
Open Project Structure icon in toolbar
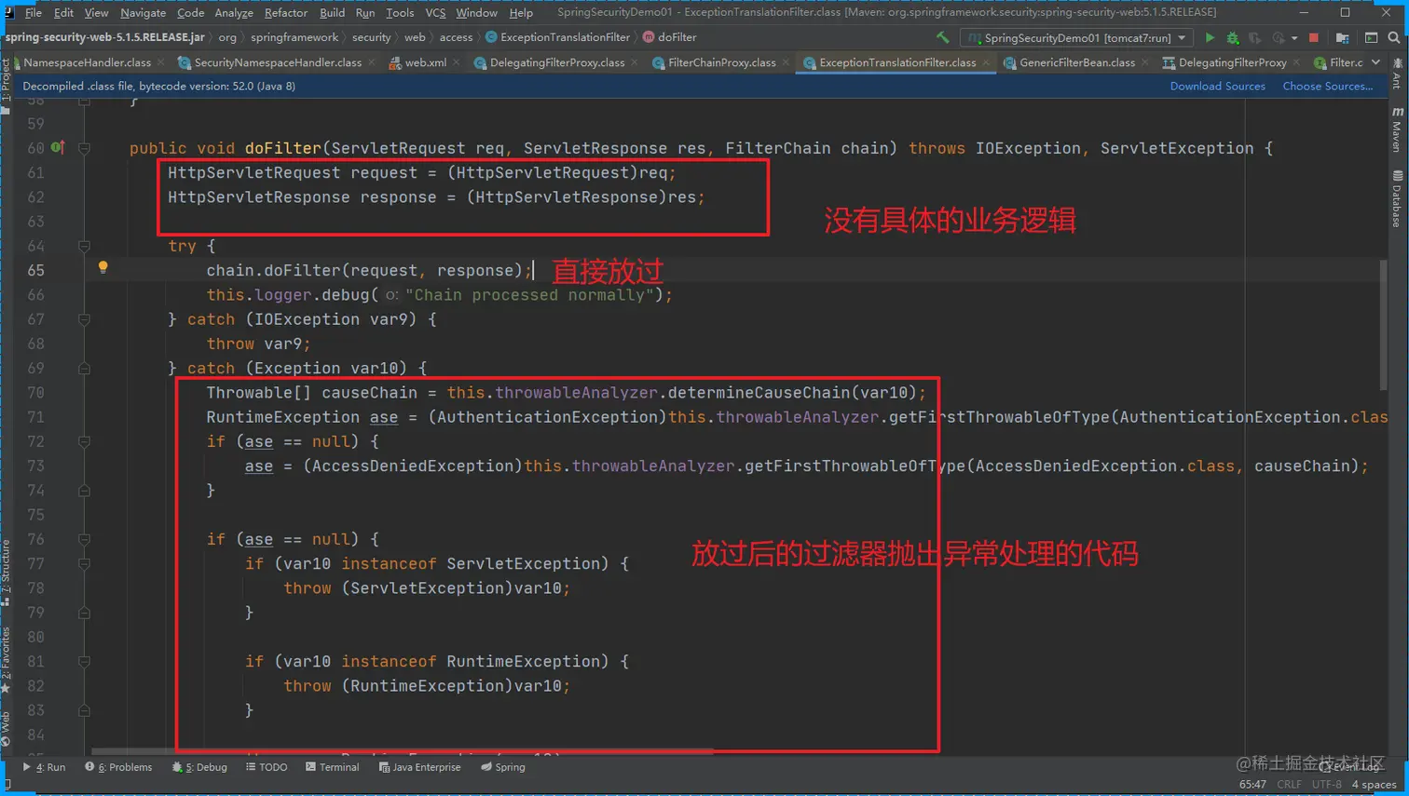1343,38
